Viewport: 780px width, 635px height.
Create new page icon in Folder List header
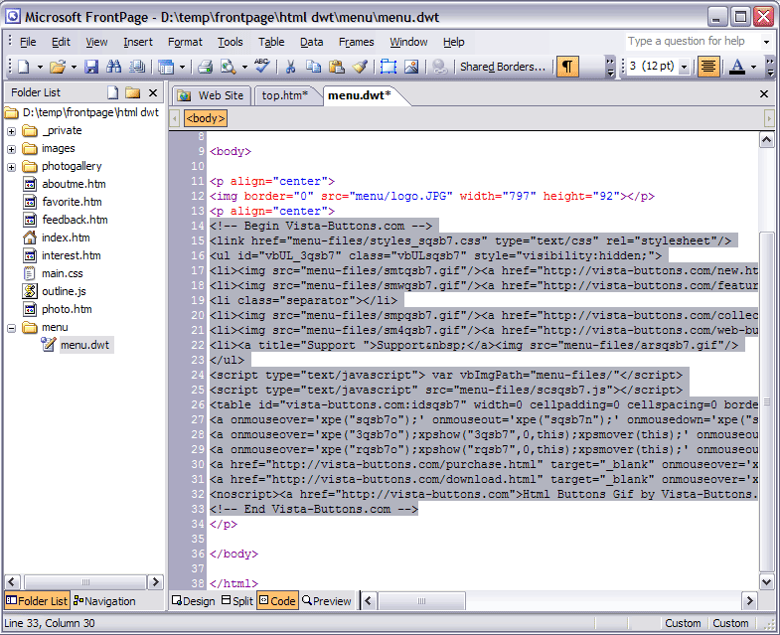(x=113, y=92)
